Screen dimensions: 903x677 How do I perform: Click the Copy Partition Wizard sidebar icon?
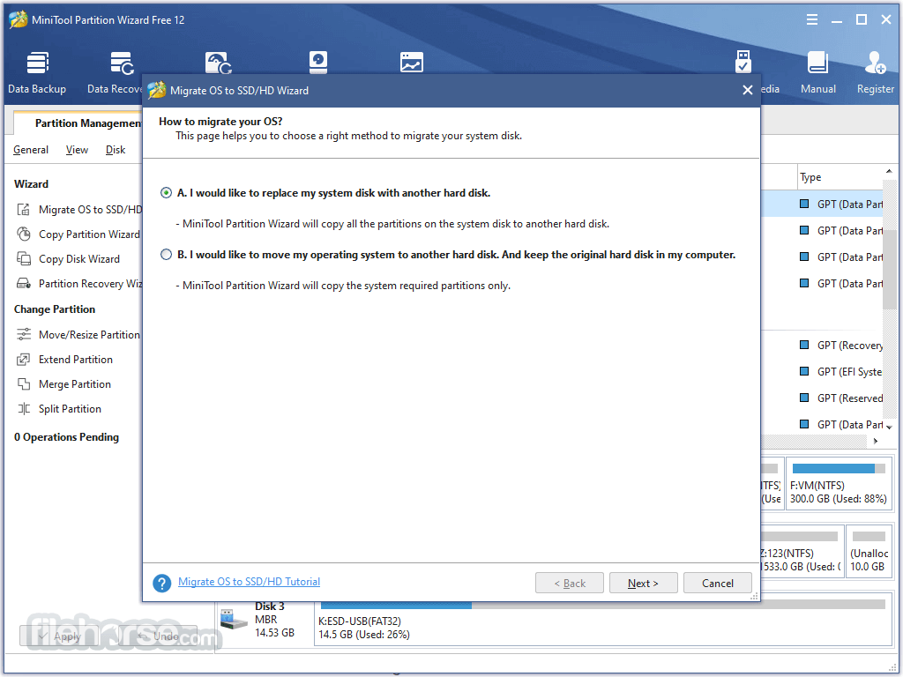coord(23,234)
